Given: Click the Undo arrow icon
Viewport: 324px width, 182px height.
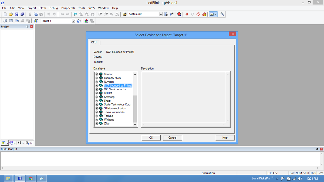Looking at the screenshot, I should point(49,14).
